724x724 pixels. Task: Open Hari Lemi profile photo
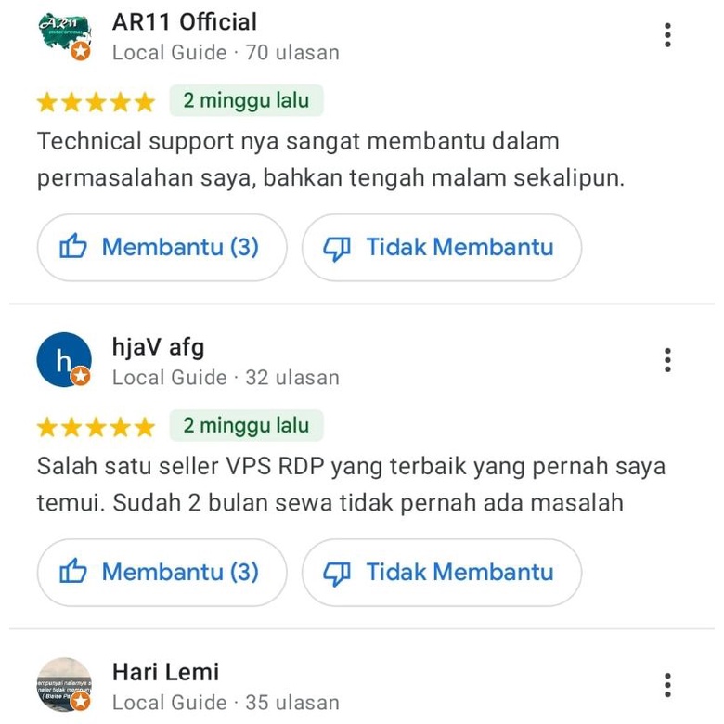click(64, 685)
